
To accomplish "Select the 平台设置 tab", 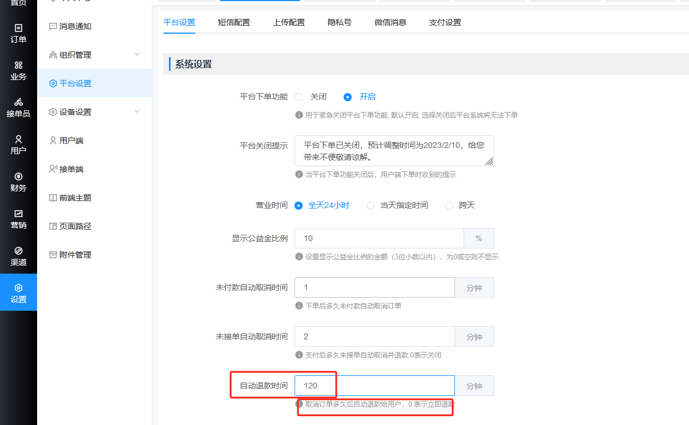I will tap(179, 23).
